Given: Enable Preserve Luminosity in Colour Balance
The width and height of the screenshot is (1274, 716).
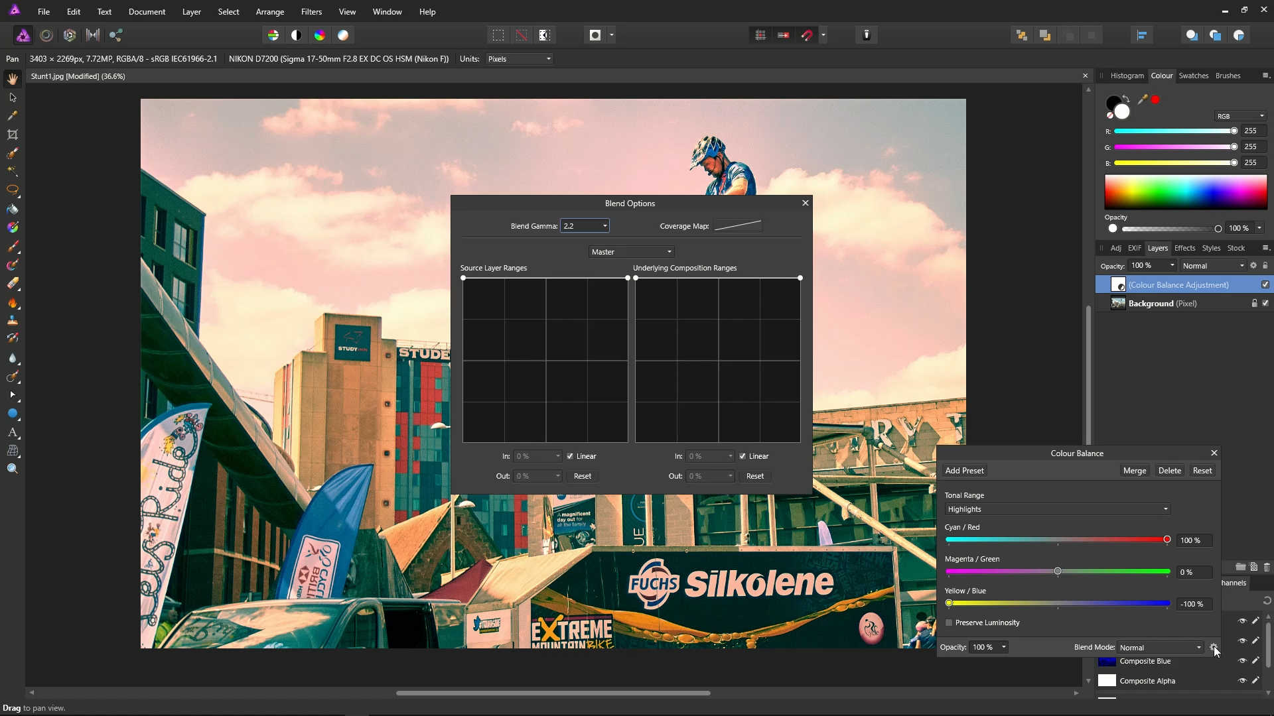Looking at the screenshot, I should (x=950, y=623).
